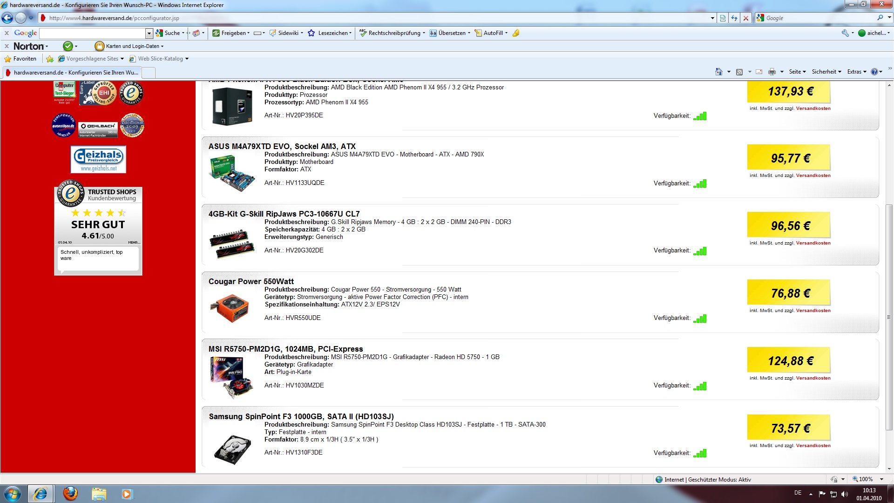Select the hardwareversand.de browser tab
Image resolution: width=894 pixels, height=503 pixels.
pos(72,73)
